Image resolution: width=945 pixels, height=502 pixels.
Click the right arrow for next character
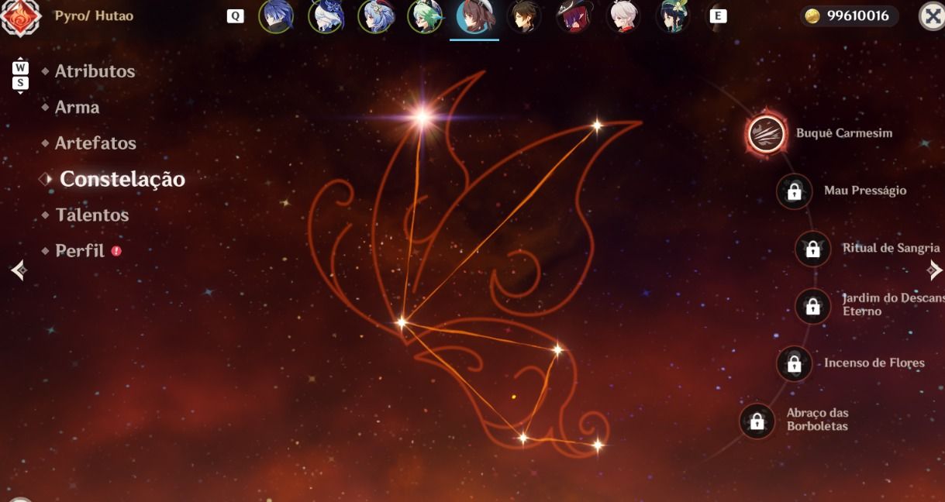(935, 270)
